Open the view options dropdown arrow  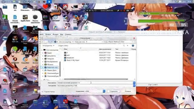pyautogui.click(x=128, y=46)
